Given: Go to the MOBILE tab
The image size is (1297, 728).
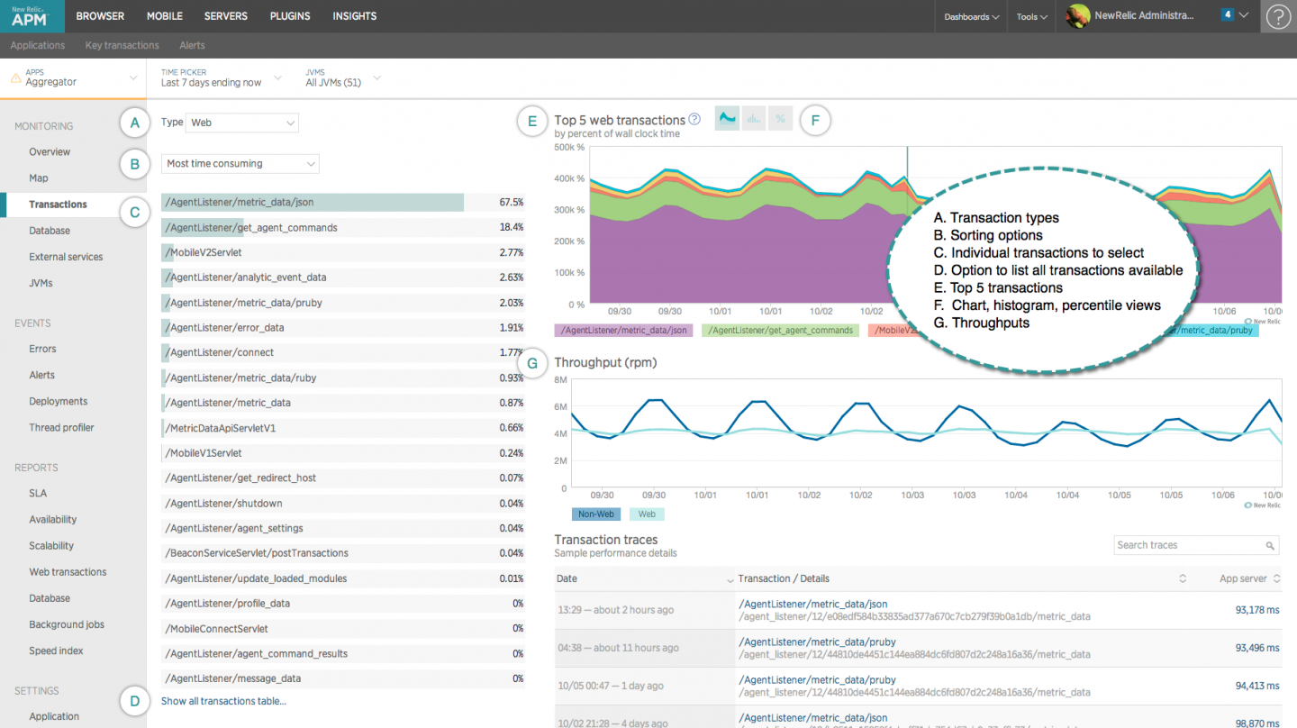Looking at the screenshot, I should click(165, 16).
